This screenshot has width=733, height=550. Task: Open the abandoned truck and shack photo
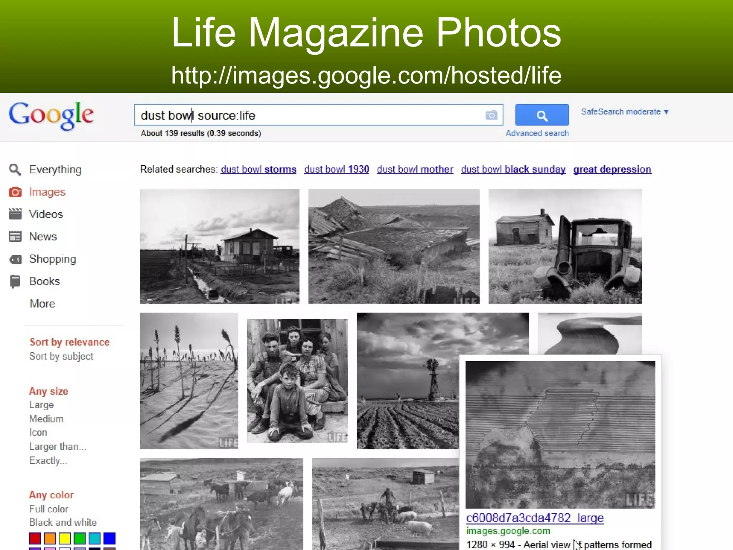point(565,246)
